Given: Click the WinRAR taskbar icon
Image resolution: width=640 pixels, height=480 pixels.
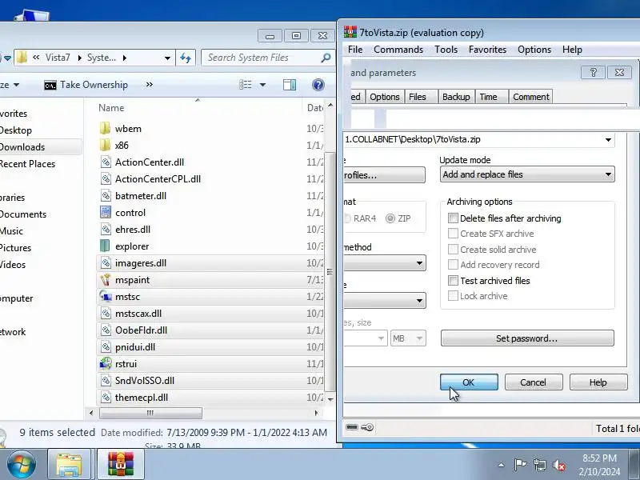Looking at the screenshot, I should (121, 465).
